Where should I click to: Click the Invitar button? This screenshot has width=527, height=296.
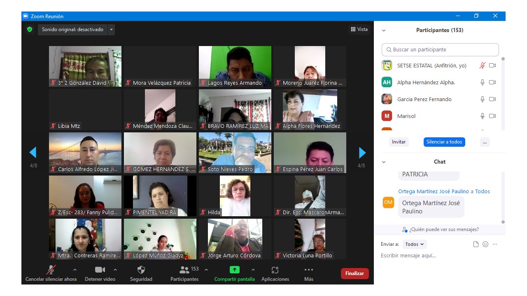(399, 142)
